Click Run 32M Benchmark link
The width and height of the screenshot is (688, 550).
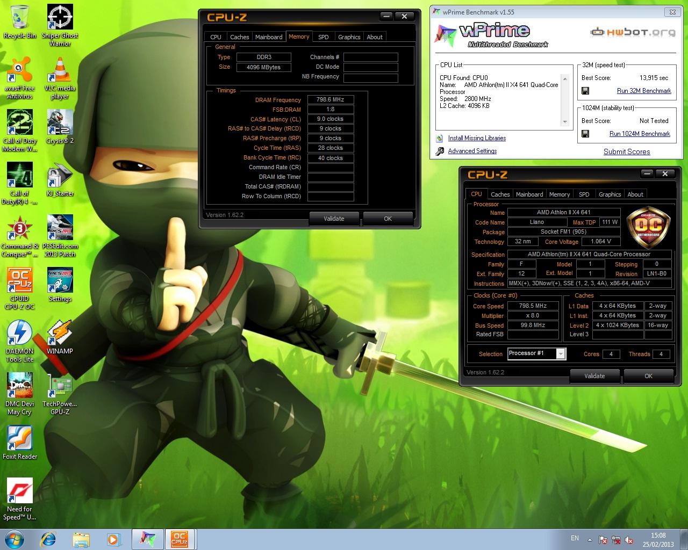click(x=644, y=91)
